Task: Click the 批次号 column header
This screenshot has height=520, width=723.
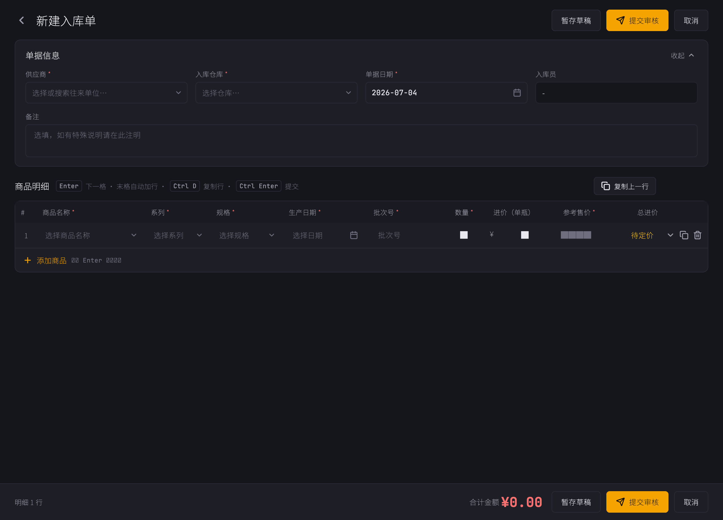Action: (384, 213)
